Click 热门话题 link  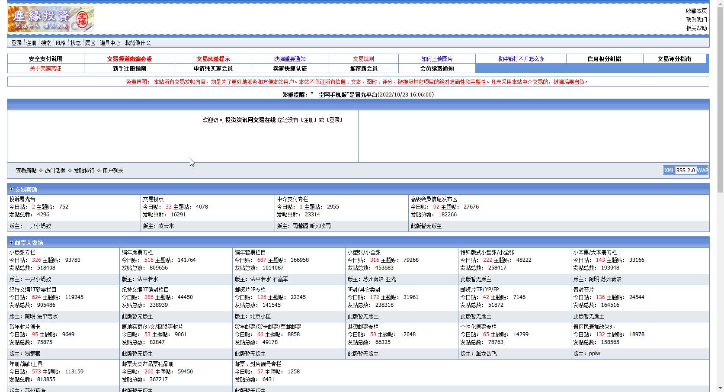(x=55, y=170)
